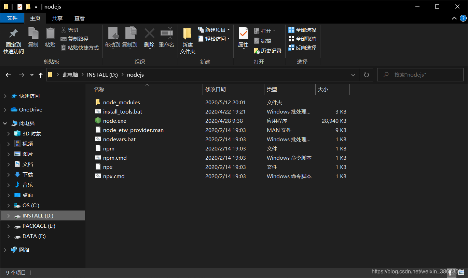Click INSTALL (D:) in address breadcrumb

point(102,75)
